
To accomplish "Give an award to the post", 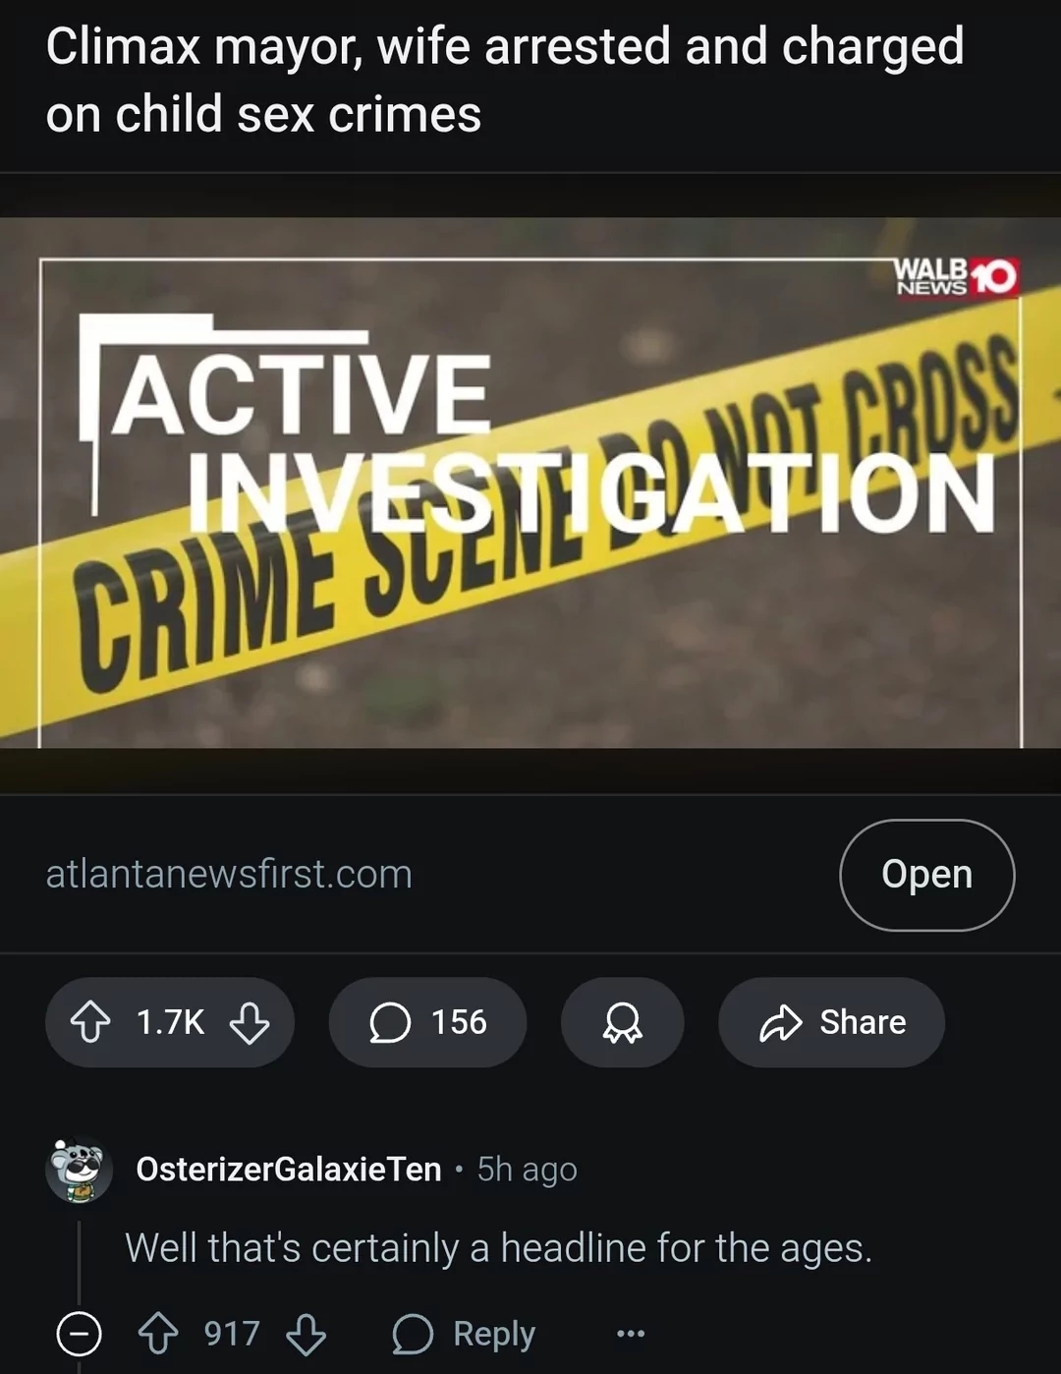I will pos(622,1022).
